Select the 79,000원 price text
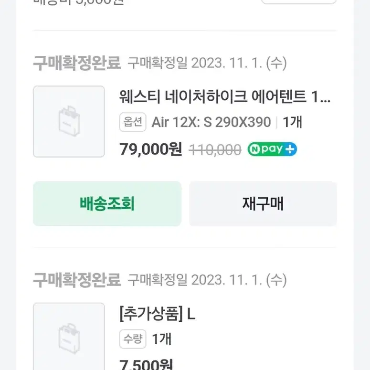The height and width of the screenshot is (370, 370). (151, 149)
